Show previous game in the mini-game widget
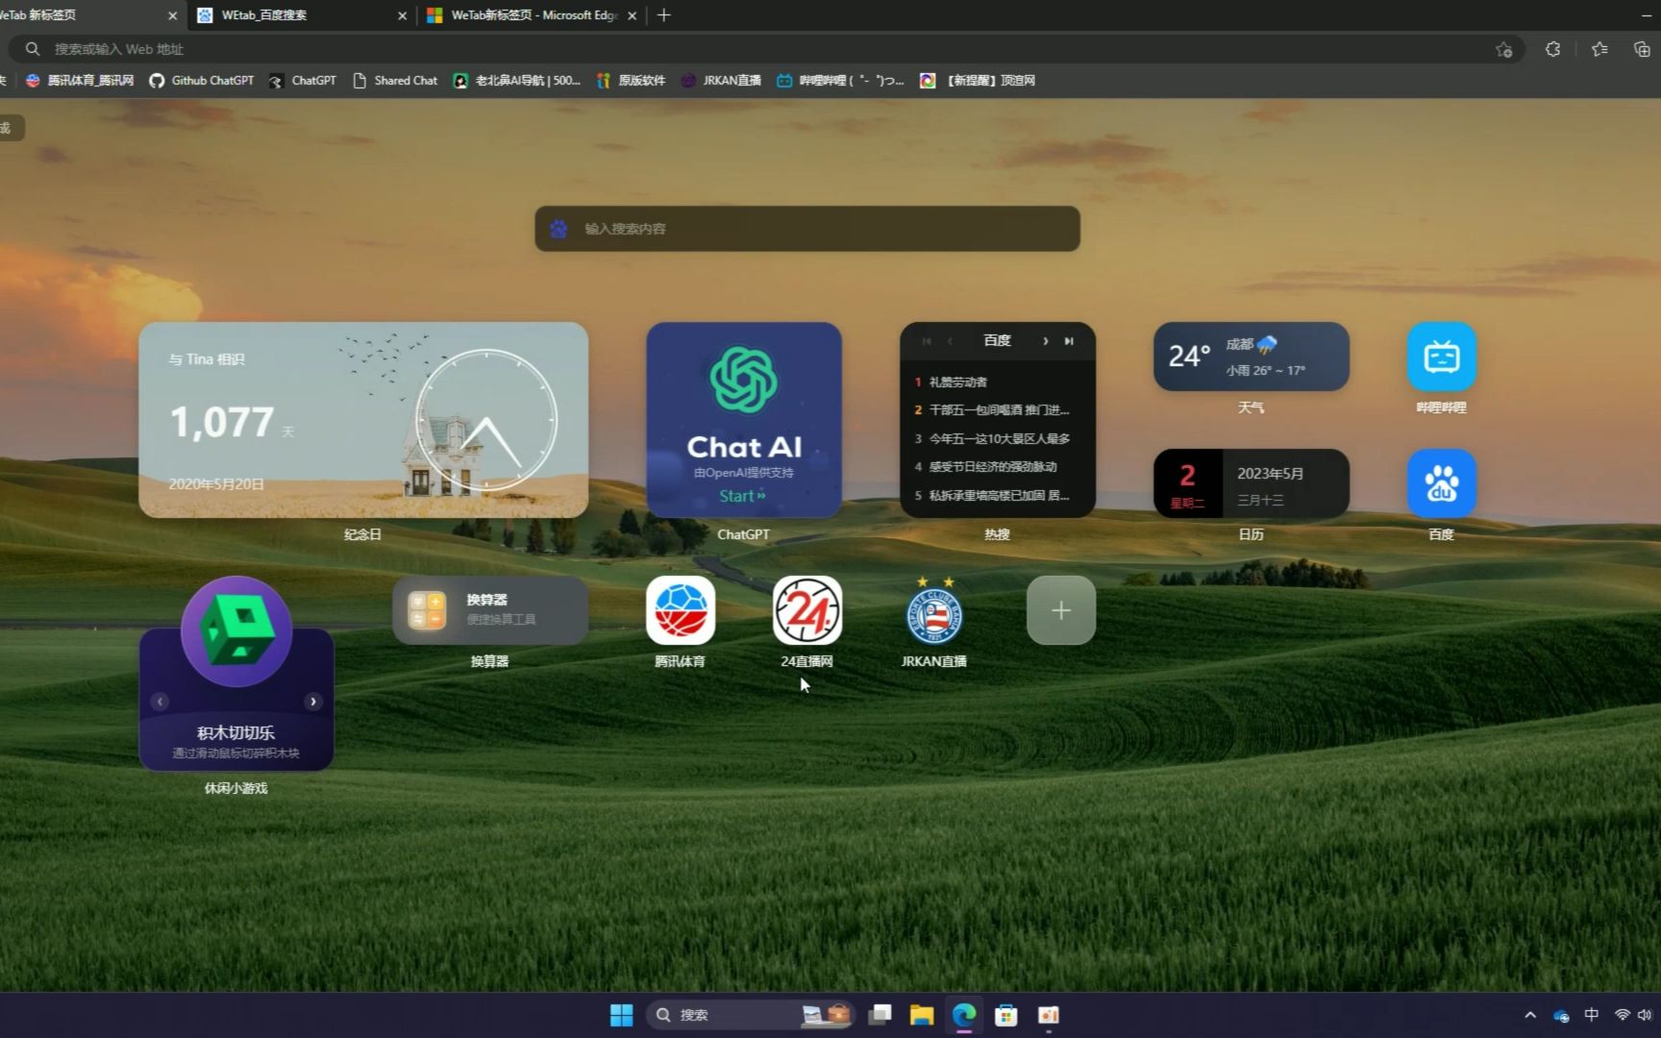 click(161, 702)
